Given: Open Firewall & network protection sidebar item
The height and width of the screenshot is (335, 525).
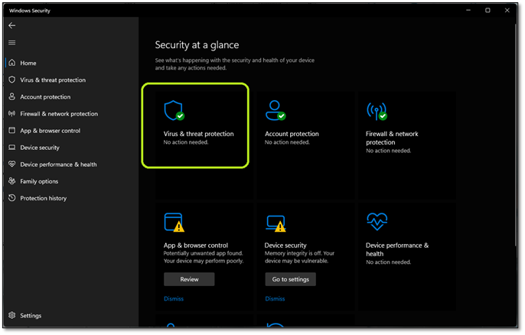Looking at the screenshot, I should (58, 114).
